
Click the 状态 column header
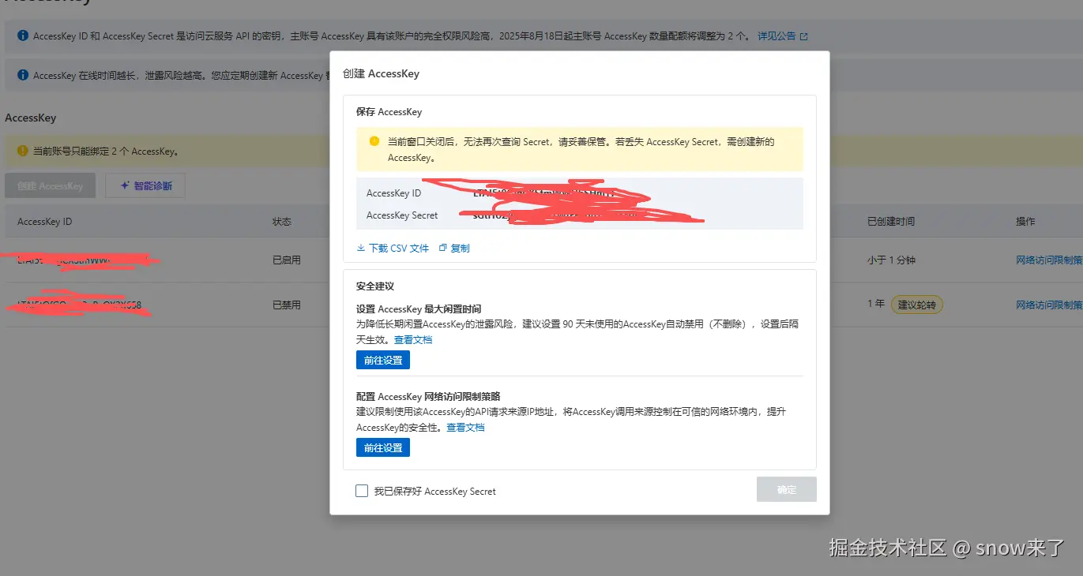[282, 222]
